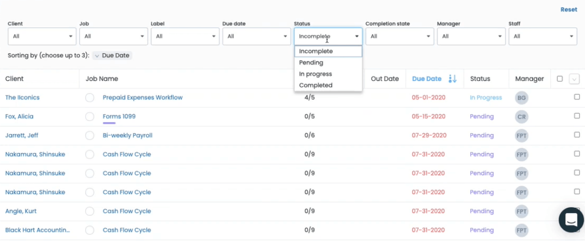Mark Bi-weekly Payroll job completion circle
585x241 pixels.
(90, 135)
